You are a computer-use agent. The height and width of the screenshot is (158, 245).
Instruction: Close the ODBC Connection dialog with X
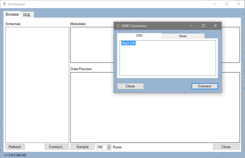click(x=215, y=26)
